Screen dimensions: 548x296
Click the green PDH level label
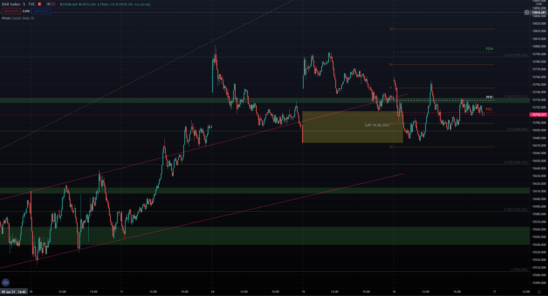489,49
